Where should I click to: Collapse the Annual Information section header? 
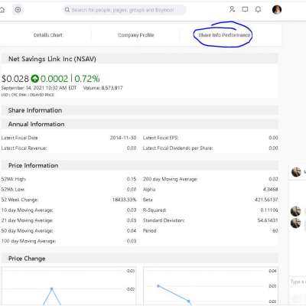click(x=140, y=124)
